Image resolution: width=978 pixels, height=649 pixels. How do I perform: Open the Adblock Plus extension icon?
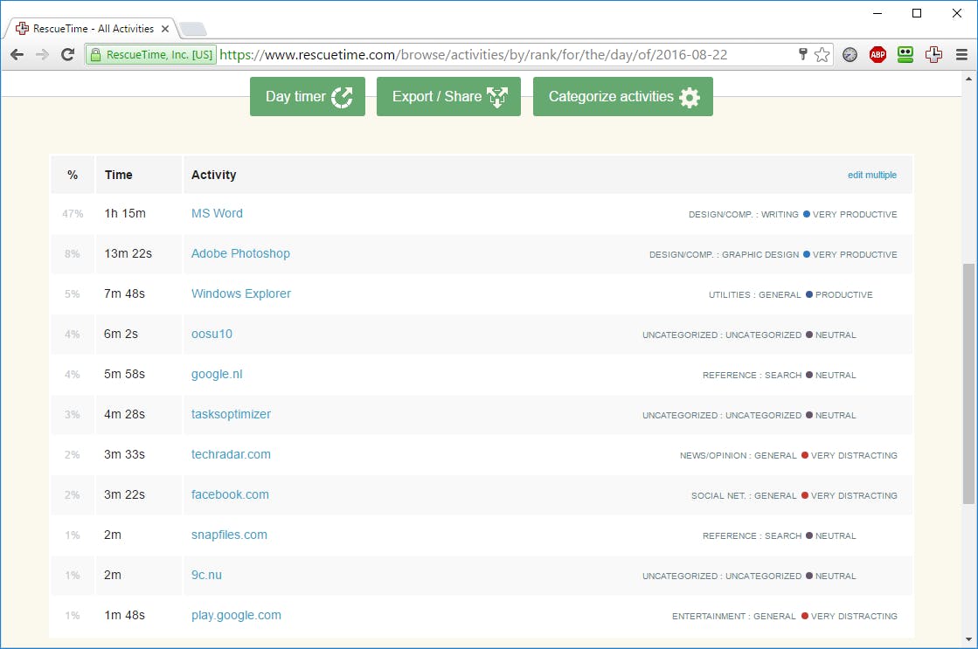click(877, 55)
